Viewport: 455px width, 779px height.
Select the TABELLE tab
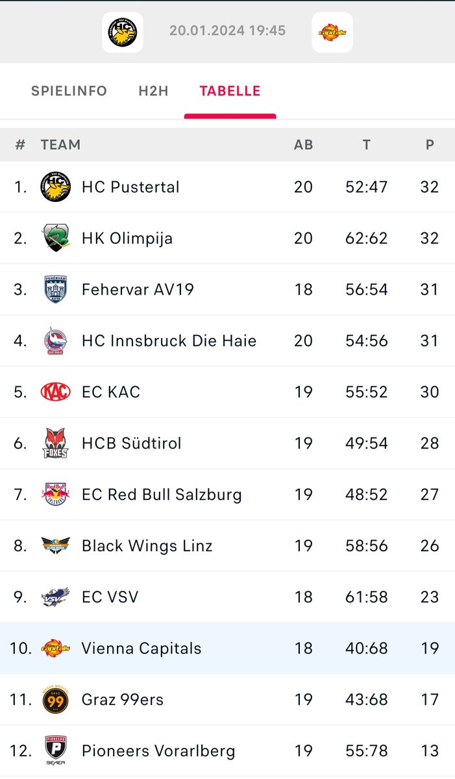point(230,92)
